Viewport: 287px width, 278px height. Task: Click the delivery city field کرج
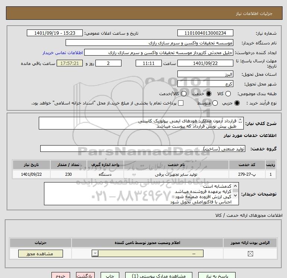click(x=205, y=84)
